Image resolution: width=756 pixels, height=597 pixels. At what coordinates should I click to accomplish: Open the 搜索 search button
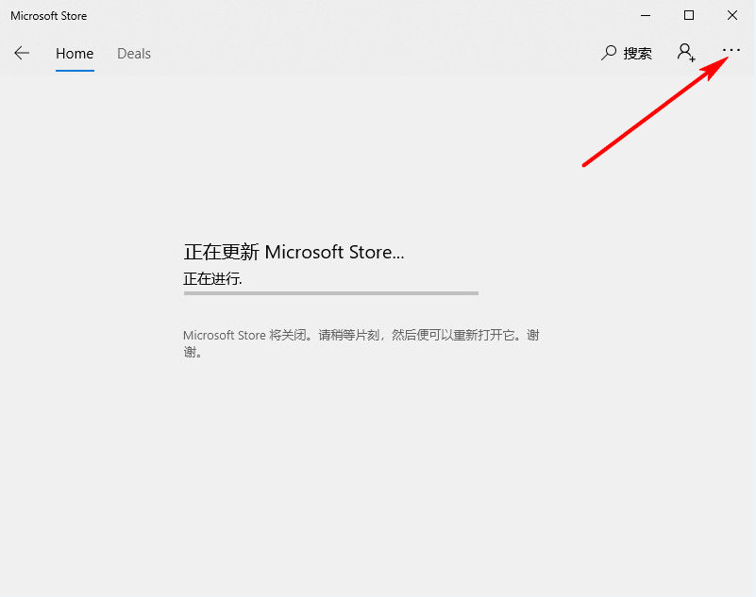pos(627,53)
